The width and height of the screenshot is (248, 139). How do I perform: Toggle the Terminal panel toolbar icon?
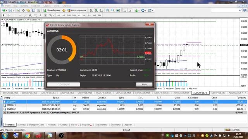pyautogui.click(x=33, y=10)
